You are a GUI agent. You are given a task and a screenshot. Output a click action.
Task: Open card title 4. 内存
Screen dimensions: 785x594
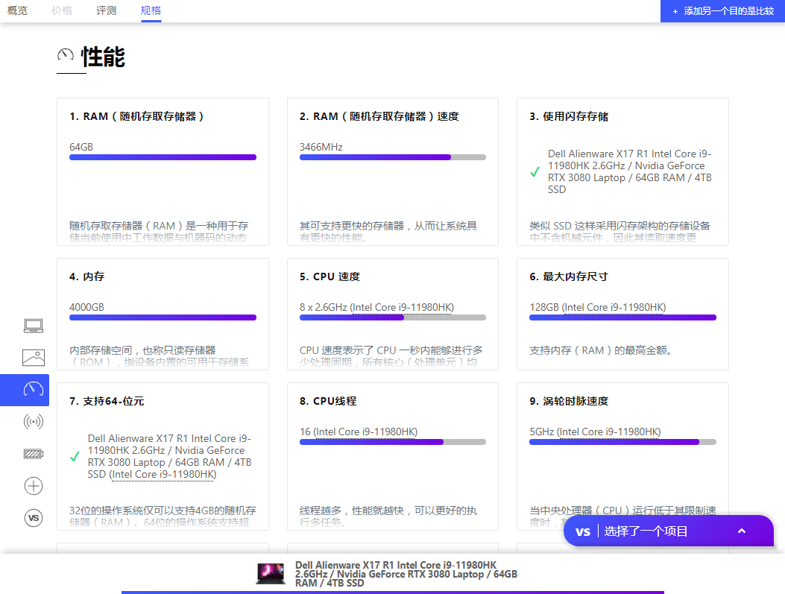point(86,277)
